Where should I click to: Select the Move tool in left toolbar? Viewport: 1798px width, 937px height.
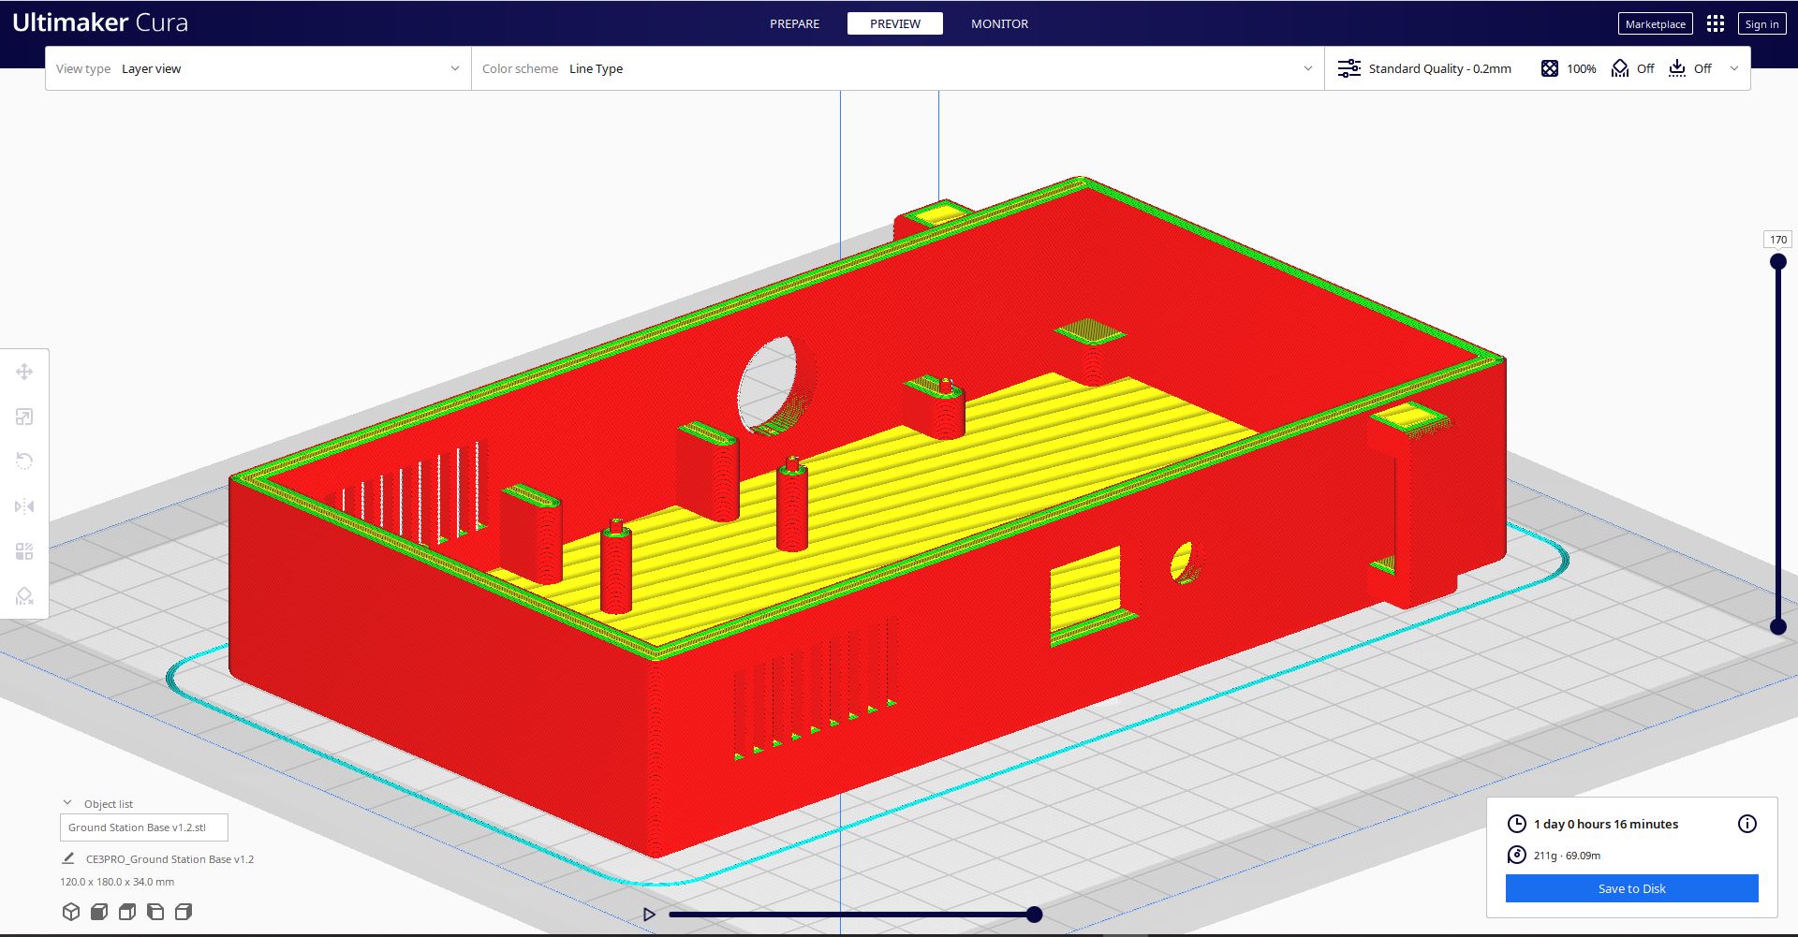(x=24, y=372)
